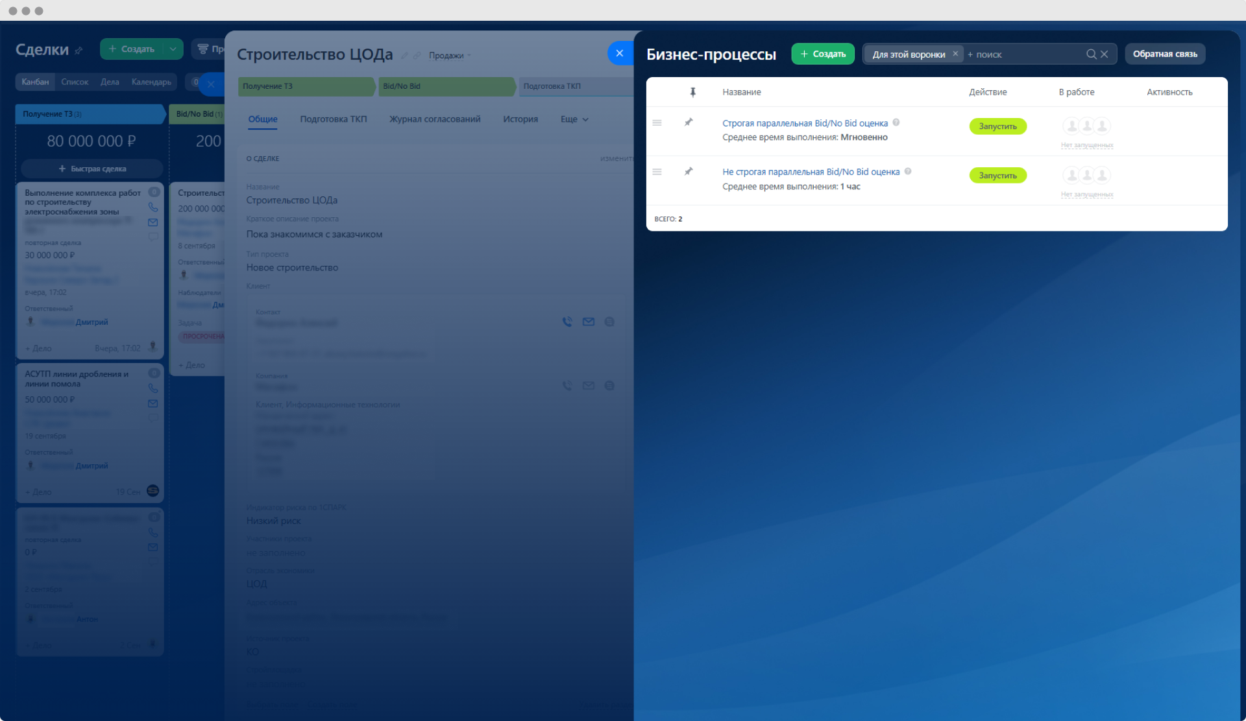The height and width of the screenshot is (721, 1246).
Task: Click phone icon on contact row
Action: 567,322
